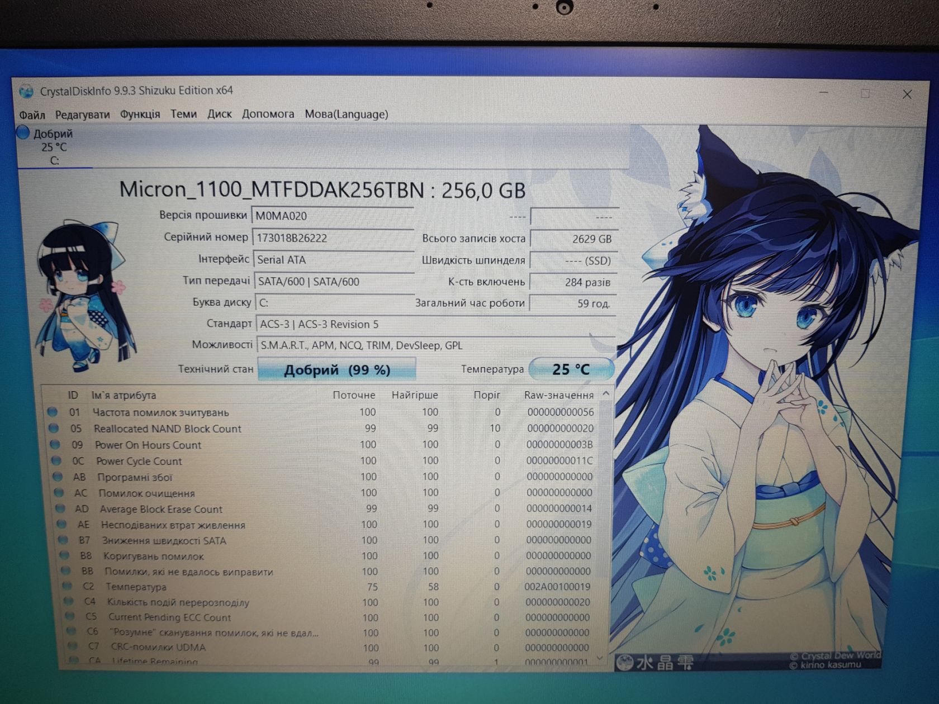Open the Теми menu

coord(183,114)
